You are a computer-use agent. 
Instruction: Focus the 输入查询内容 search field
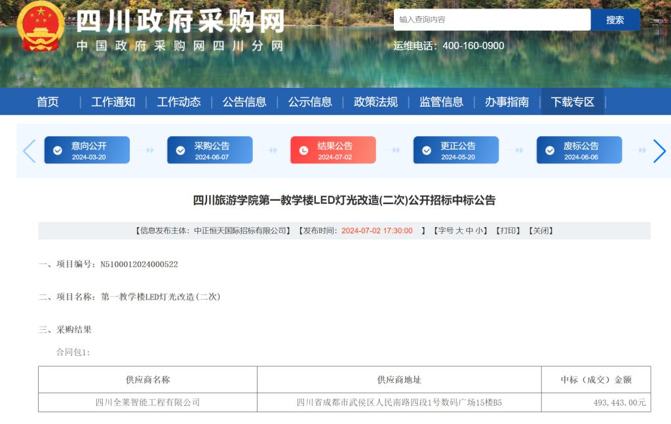[492, 20]
